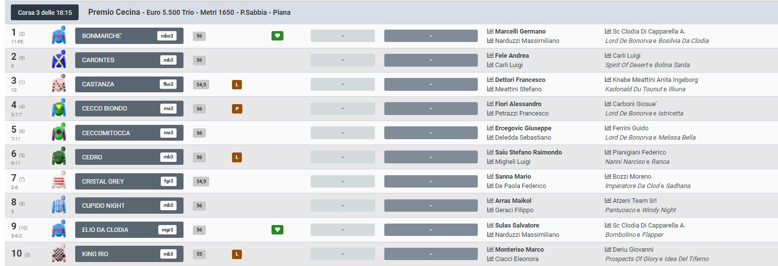Click the green silks icon for CEDRO
The height and width of the screenshot is (266, 778).
[59, 157]
